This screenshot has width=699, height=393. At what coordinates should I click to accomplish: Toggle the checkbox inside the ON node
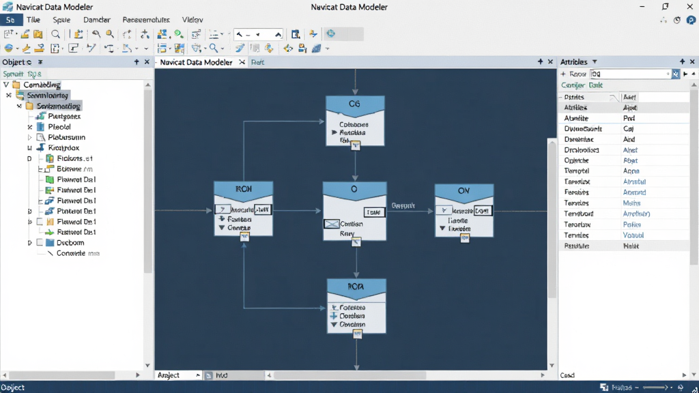pos(444,210)
